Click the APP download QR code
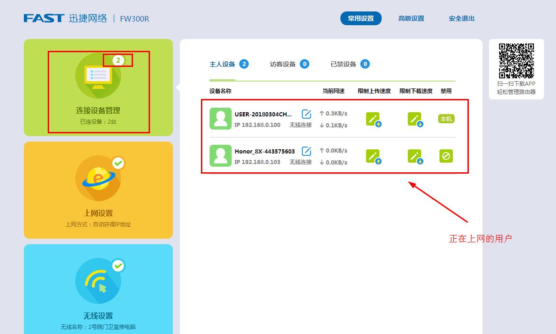This screenshot has height=334, width=556. tap(517, 60)
